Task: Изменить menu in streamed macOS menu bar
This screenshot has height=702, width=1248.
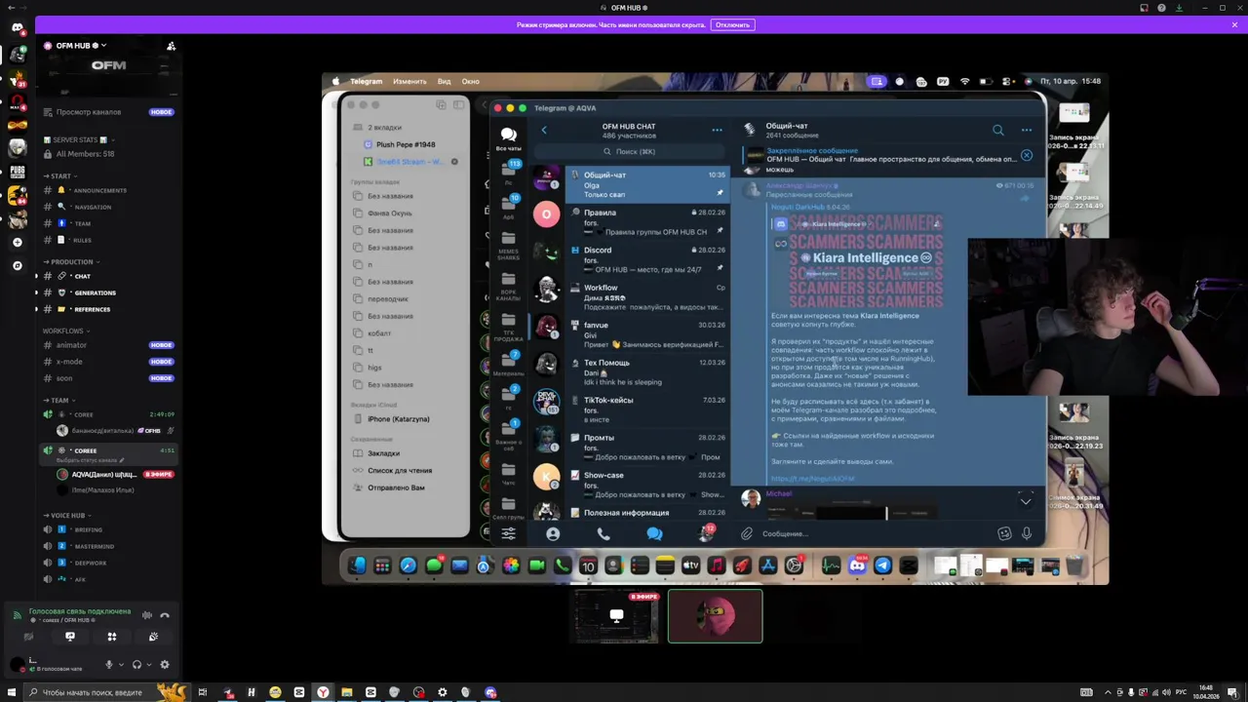Action: point(409,82)
